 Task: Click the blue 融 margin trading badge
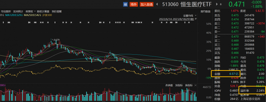tap(125, 5)
